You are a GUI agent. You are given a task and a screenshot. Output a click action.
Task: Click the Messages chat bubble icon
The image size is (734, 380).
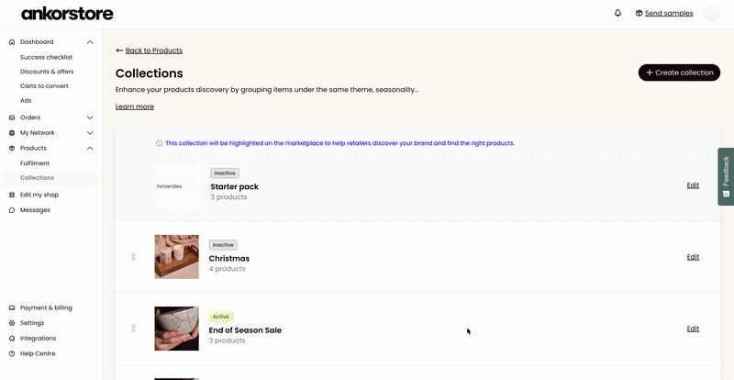[x=12, y=210]
